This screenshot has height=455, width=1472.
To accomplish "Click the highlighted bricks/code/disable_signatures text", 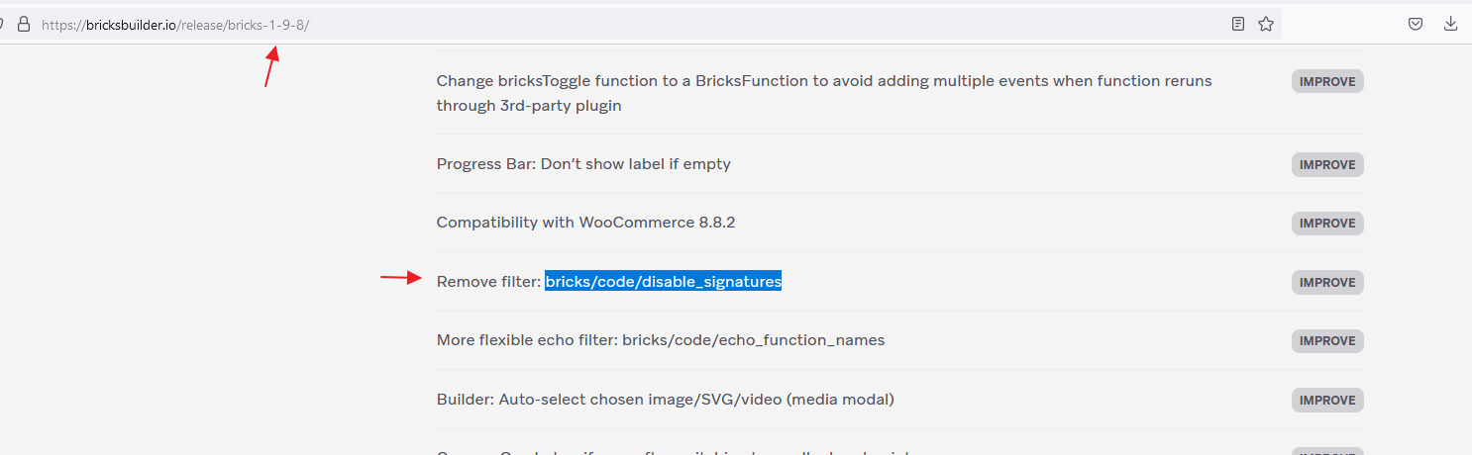I will click(664, 282).
